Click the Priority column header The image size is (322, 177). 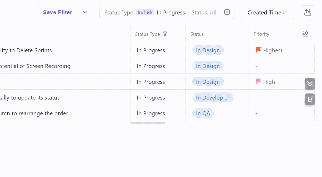[261, 34]
